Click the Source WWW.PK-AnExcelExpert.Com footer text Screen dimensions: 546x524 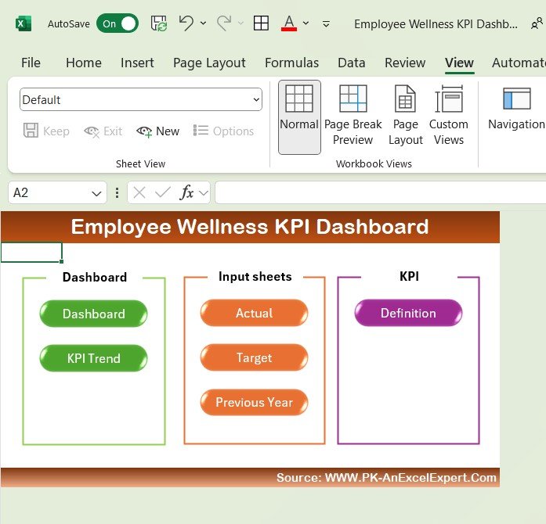[386, 477]
